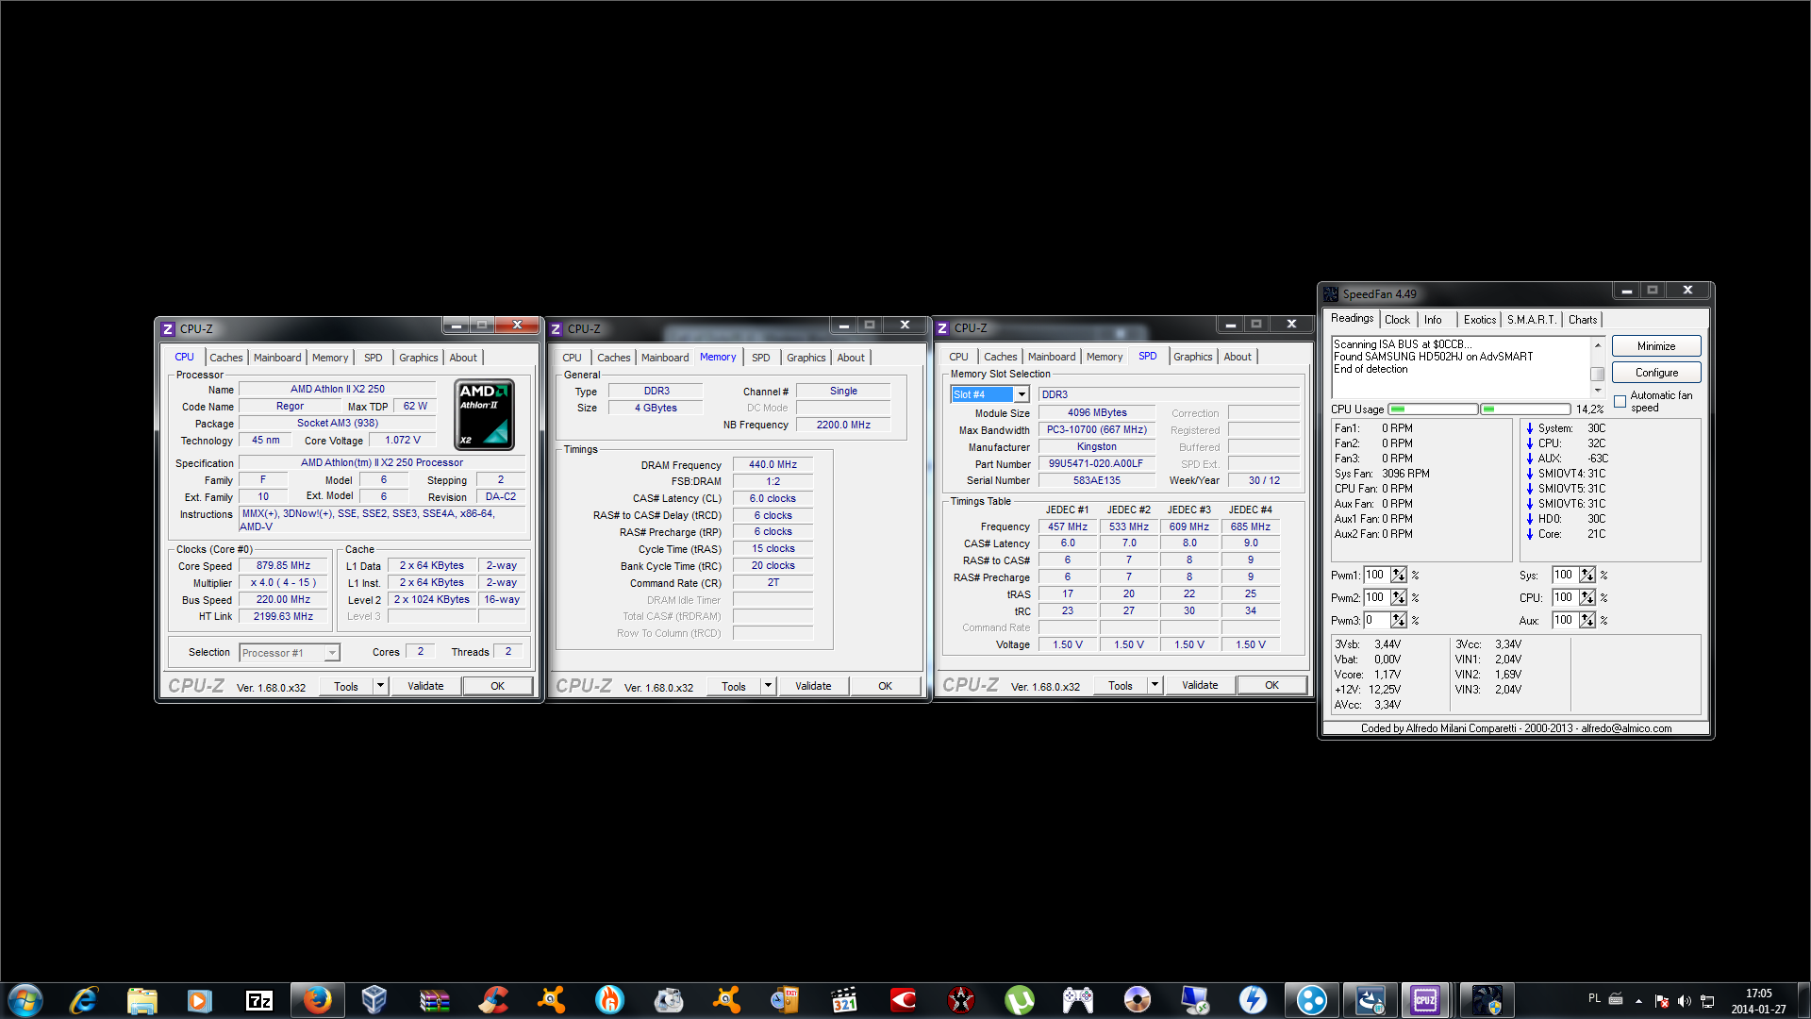Switch to Mainboard tab in first CPU-Z
This screenshot has height=1019, width=1811.
click(277, 358)
